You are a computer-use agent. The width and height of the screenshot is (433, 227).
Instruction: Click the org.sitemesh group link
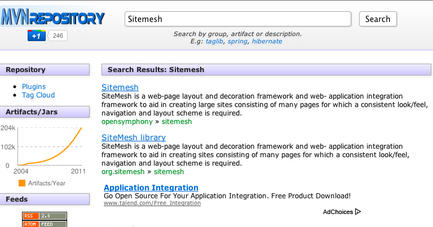[x=123, y=172]
